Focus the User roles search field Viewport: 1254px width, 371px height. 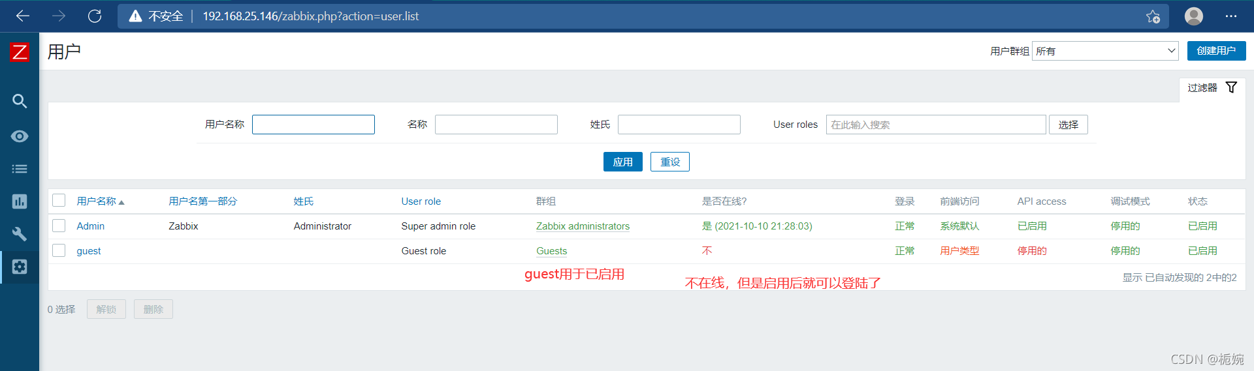936,125
